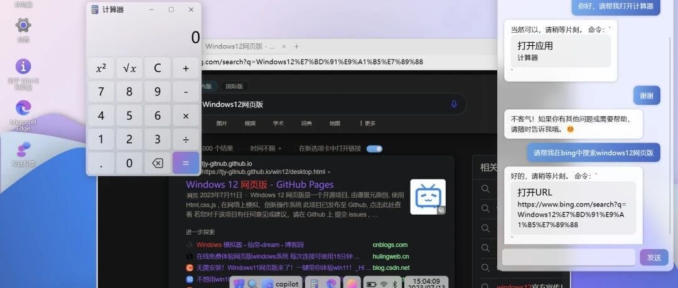Click the gradient orb icon in taskbar
678x288 pixels.
[351, 284]
